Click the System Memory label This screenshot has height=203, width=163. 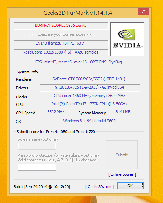click(x=92, y=113)
